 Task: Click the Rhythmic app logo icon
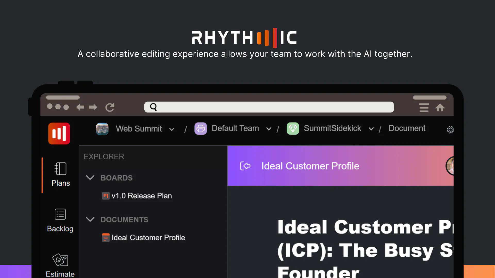59,133
